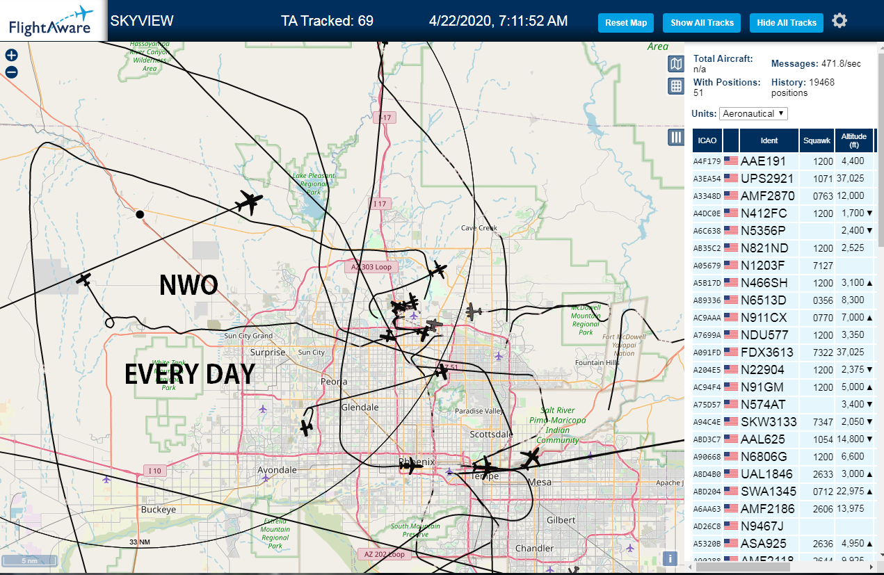Select the aircraft next to AZ 51 marker
This screenshot has height=575, width=884.
tap(441, 371)
